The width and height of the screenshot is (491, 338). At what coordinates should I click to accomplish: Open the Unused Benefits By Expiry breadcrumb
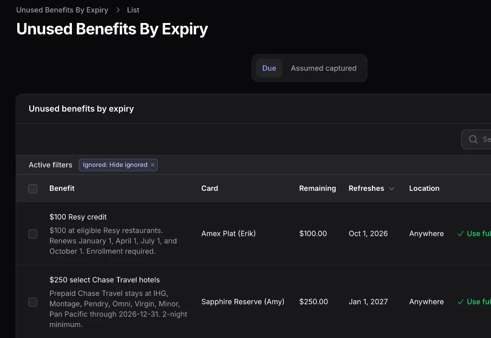(x=62, y=10)
